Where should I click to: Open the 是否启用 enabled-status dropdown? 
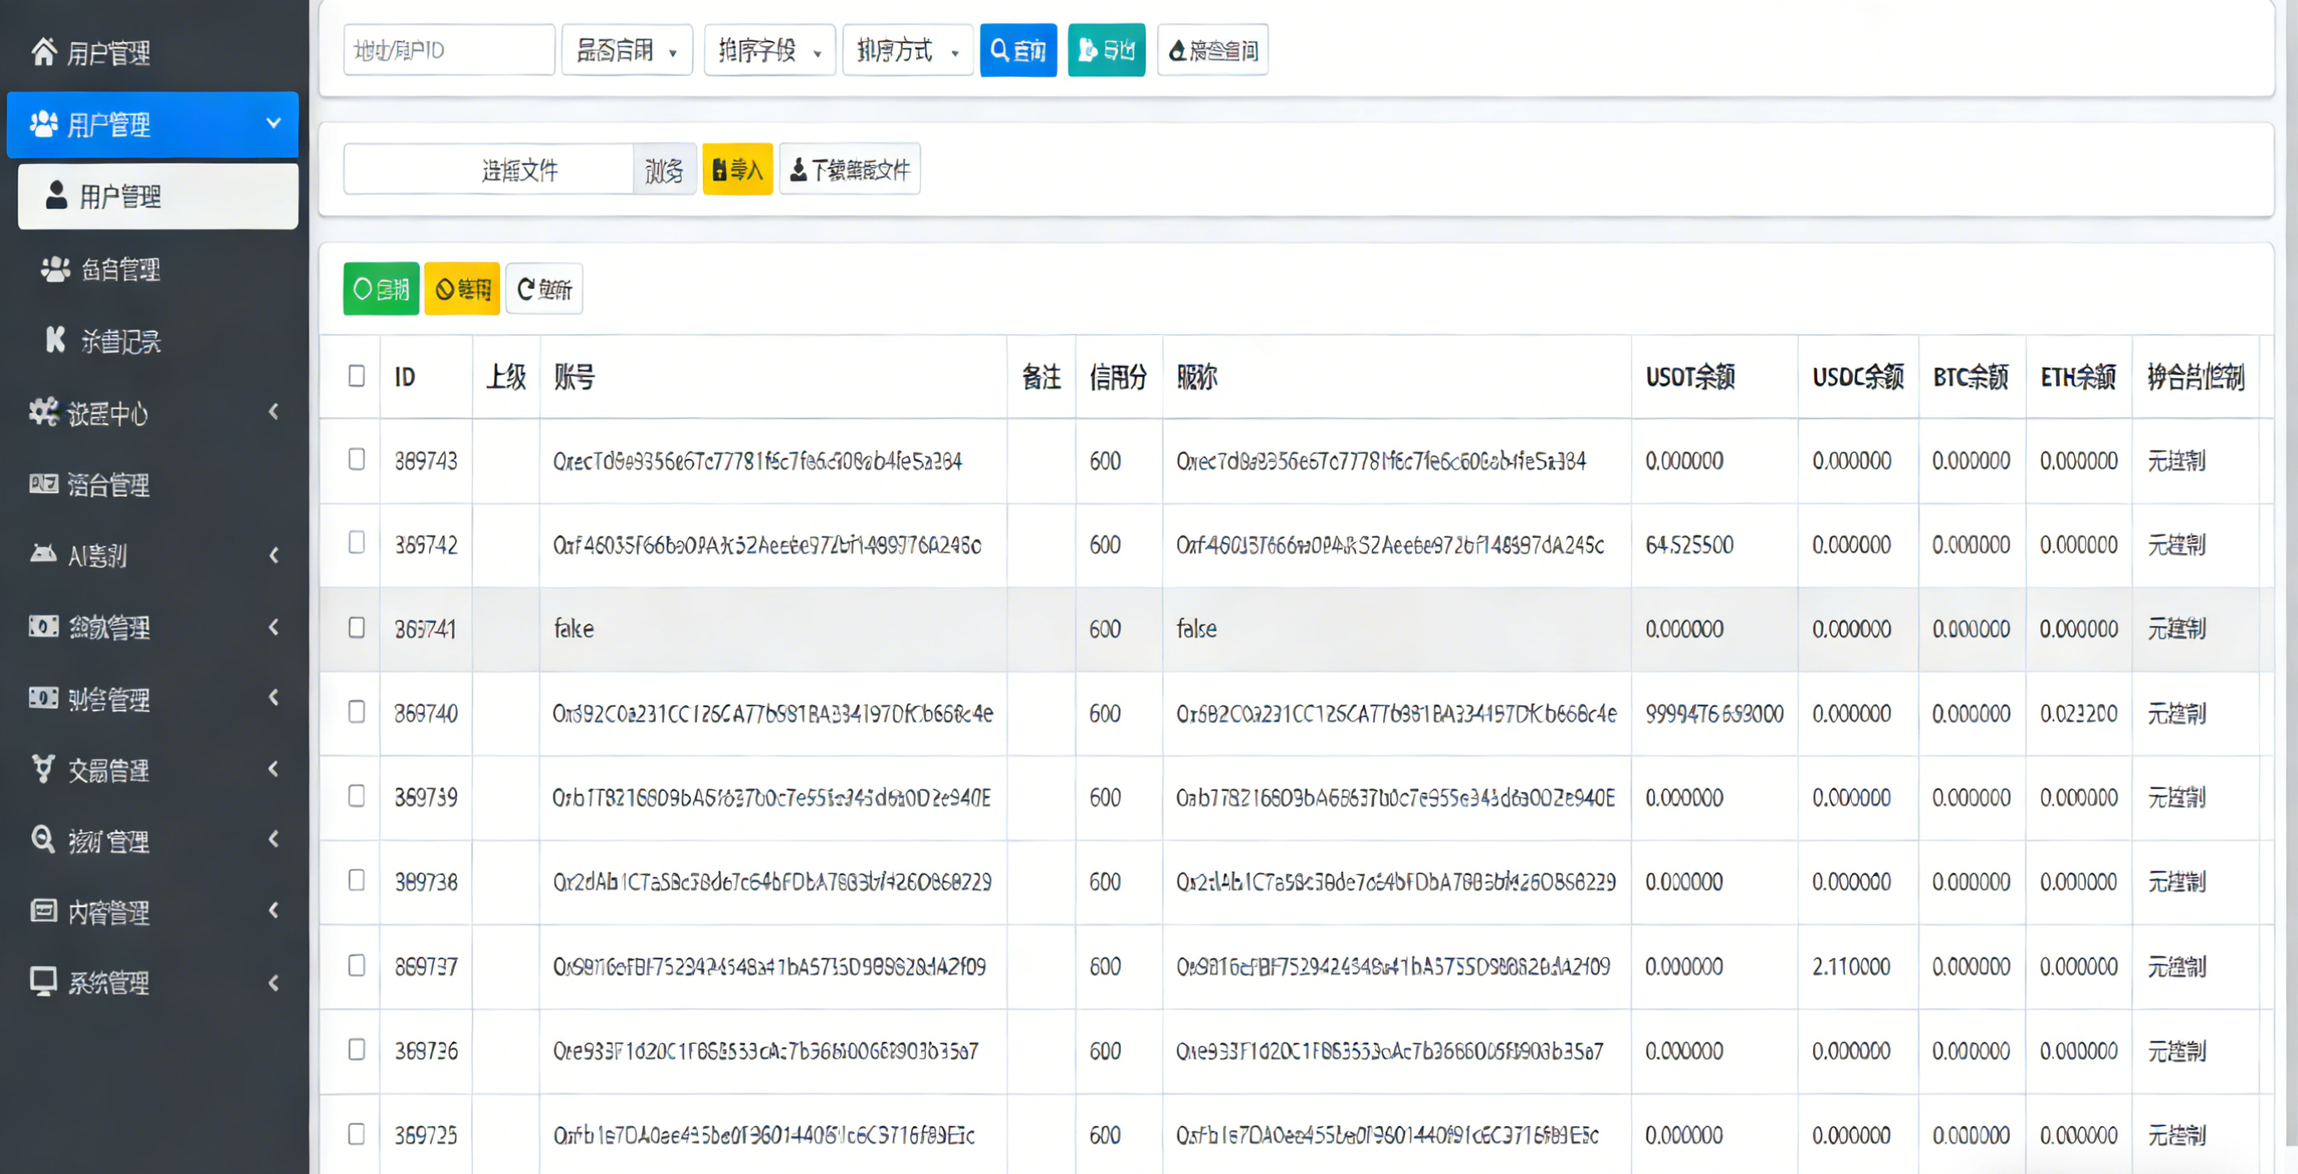point(626,50)
